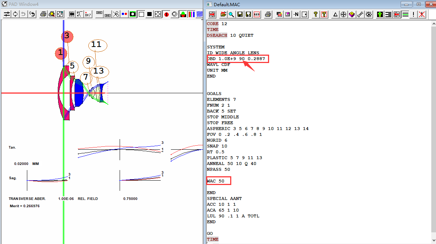This screenshot has height=244, width=436.
Task: Click the "-N" toolbar button
Action: (296, 15)
